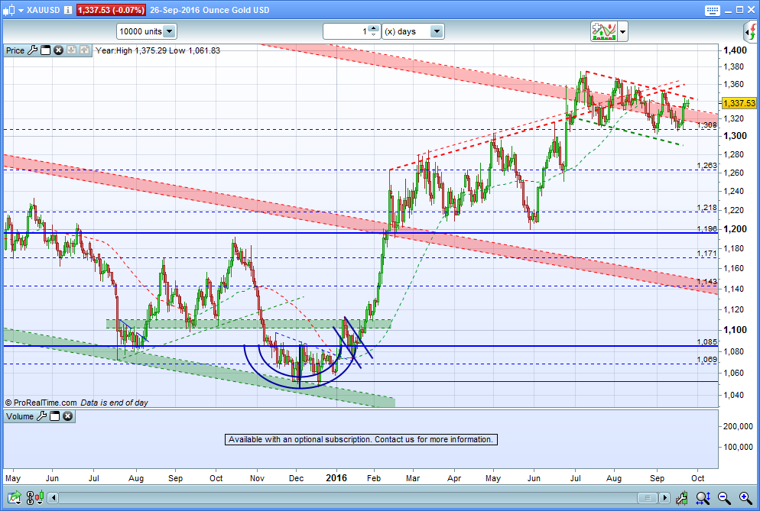Screen dimensions: 760x511
Task: Click the Feb label on time axis
Action: click(374, 478)
